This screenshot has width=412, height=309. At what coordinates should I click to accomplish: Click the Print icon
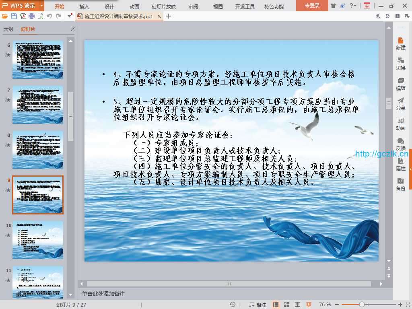pos(31,16)
